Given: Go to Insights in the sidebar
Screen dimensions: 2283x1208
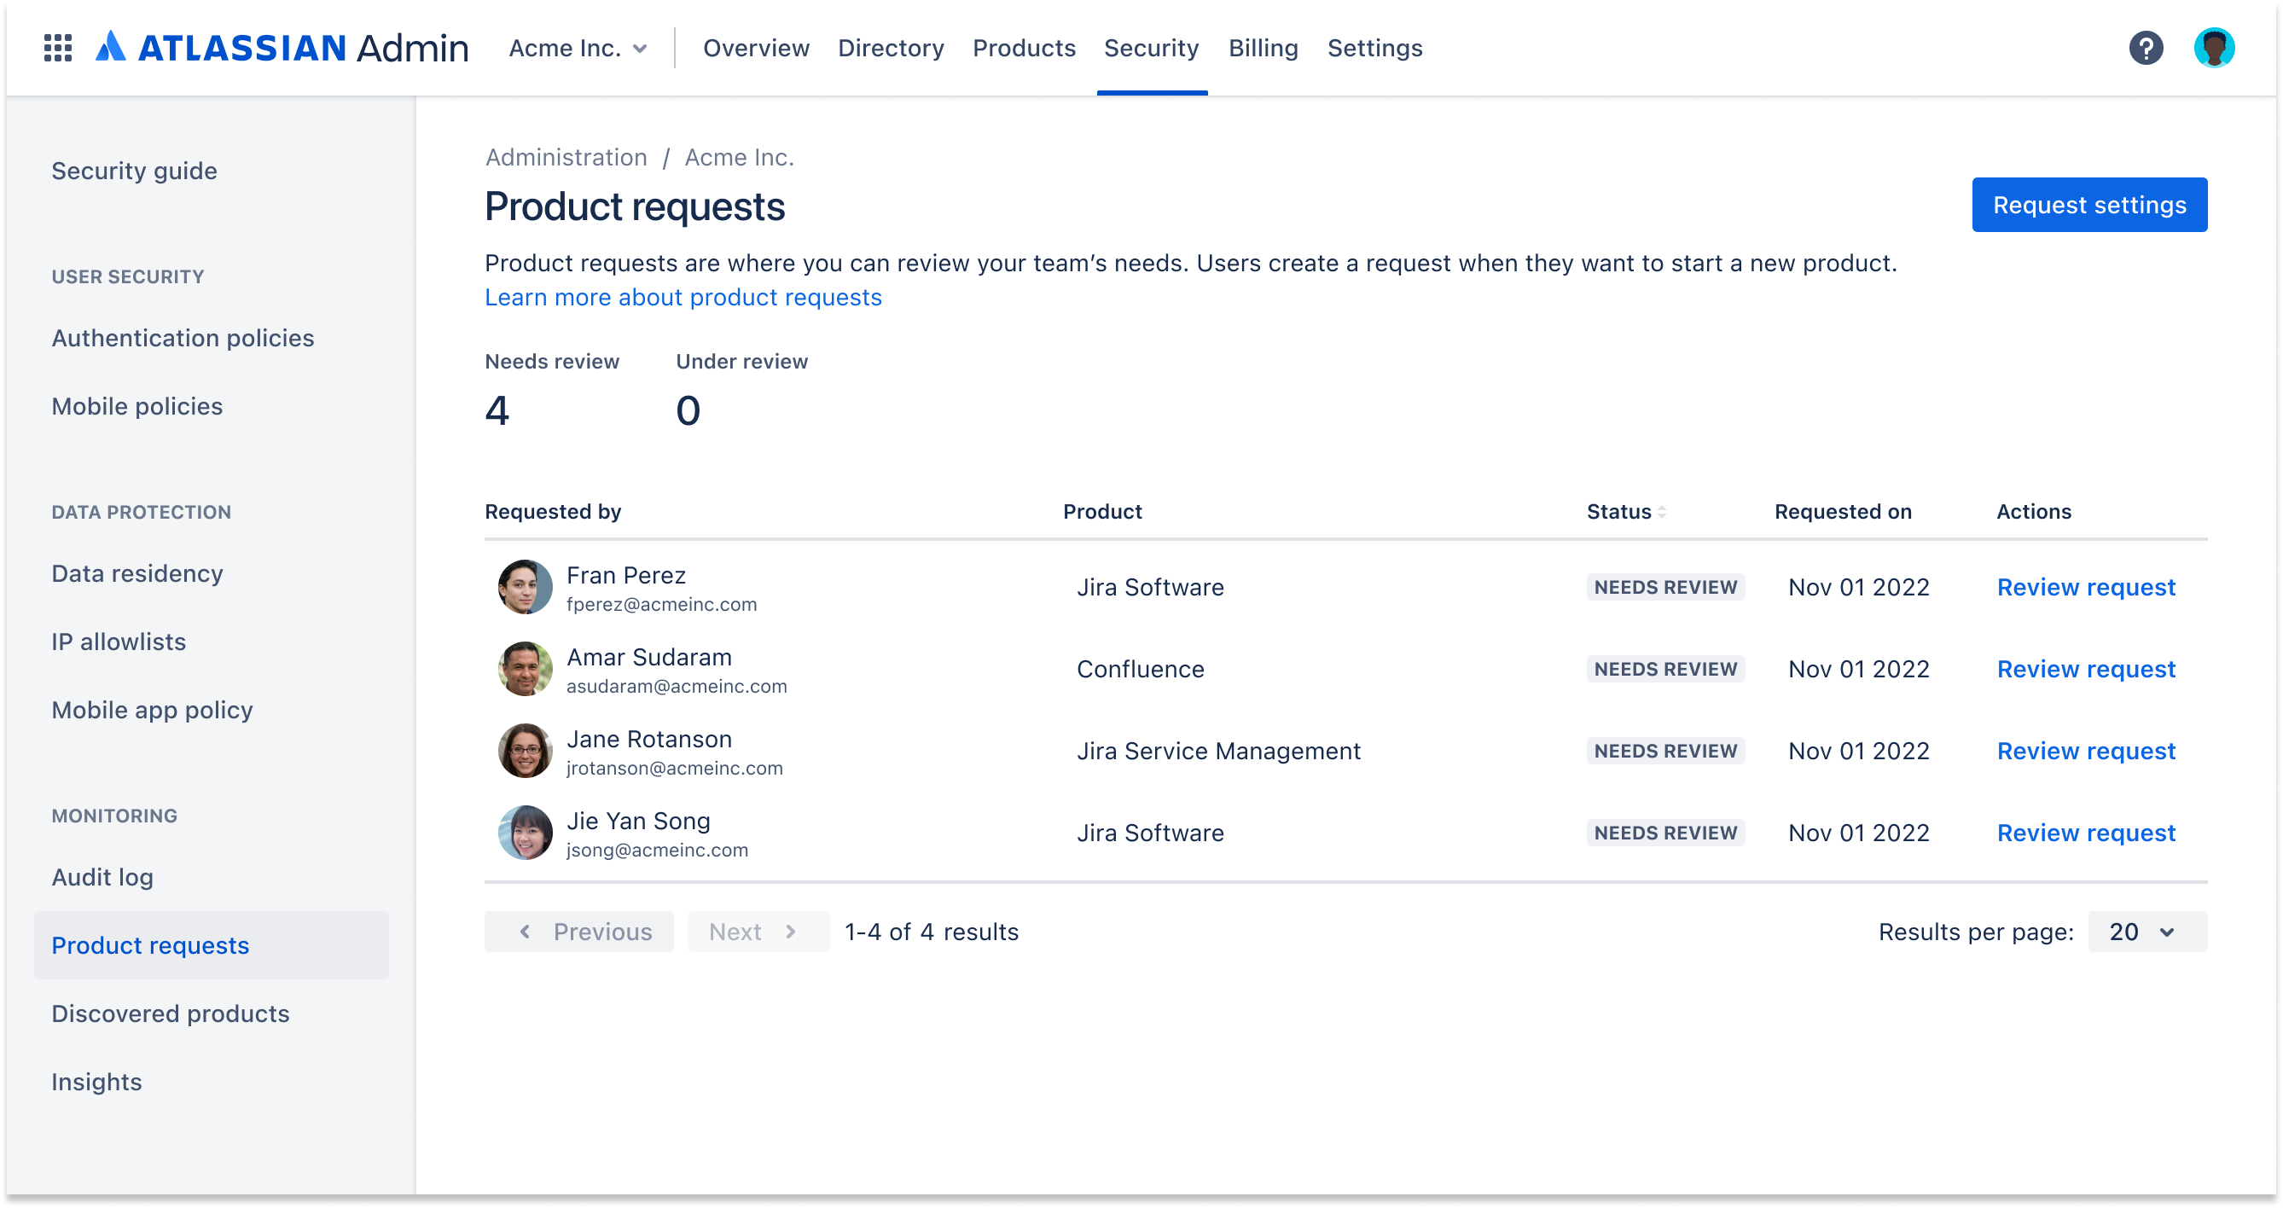Looking at the screenshot, I should click(96, 1081).
